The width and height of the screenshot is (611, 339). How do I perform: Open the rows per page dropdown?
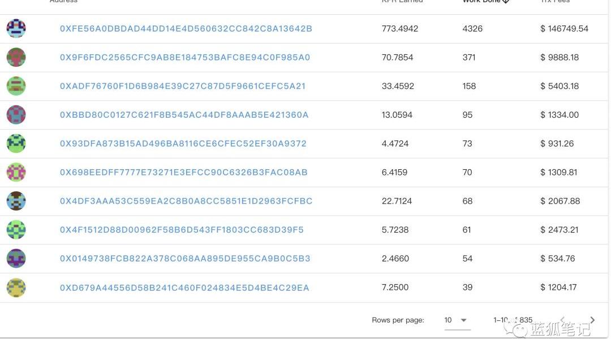pyautogui.click(x=456, y=320)
